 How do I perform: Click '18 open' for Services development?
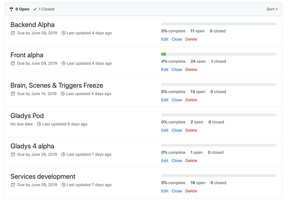click(x=198, y=183)
